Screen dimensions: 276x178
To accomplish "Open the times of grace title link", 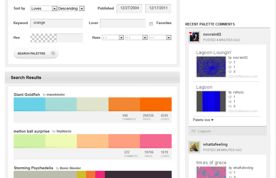I will click(x=211, y=163).
